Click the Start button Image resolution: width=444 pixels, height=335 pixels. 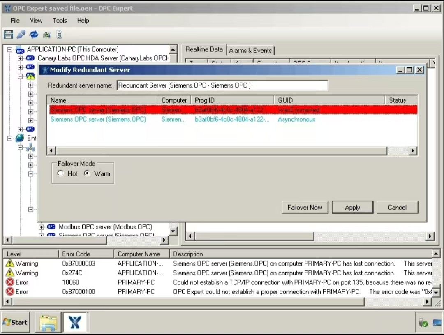click(15, 322)
